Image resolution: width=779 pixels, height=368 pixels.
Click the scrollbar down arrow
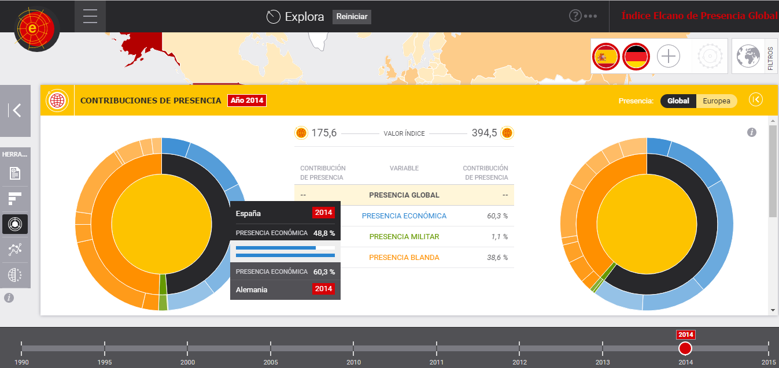pyautogui.click(x=773, y=310)
